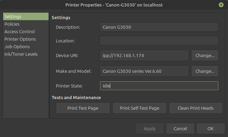
Task: Focus the empty Location text field
Action: 159,41
